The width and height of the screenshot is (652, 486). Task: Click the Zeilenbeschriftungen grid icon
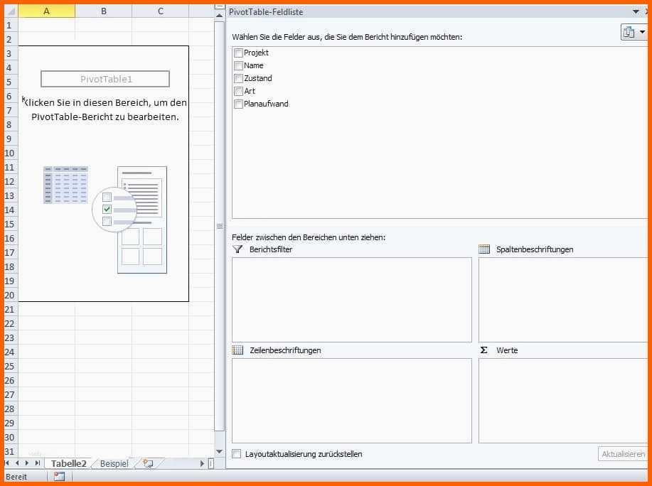[x=237, y=350]
